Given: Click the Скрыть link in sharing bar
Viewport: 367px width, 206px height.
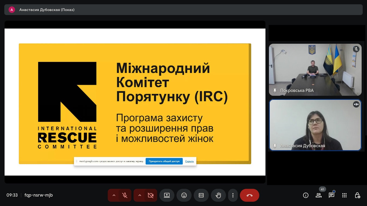Looking at the screenshot, I should coord(189,161).
